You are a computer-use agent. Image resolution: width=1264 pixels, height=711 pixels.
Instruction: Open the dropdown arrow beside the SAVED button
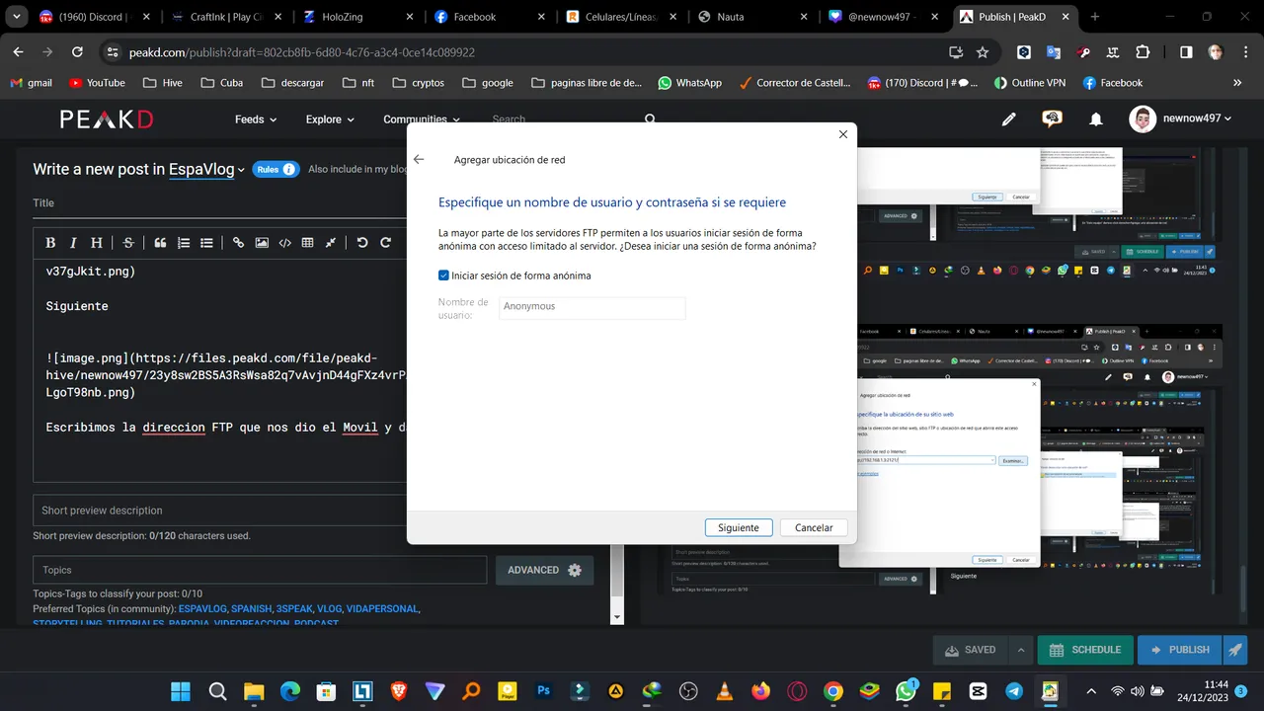[x=1019, y=650]
